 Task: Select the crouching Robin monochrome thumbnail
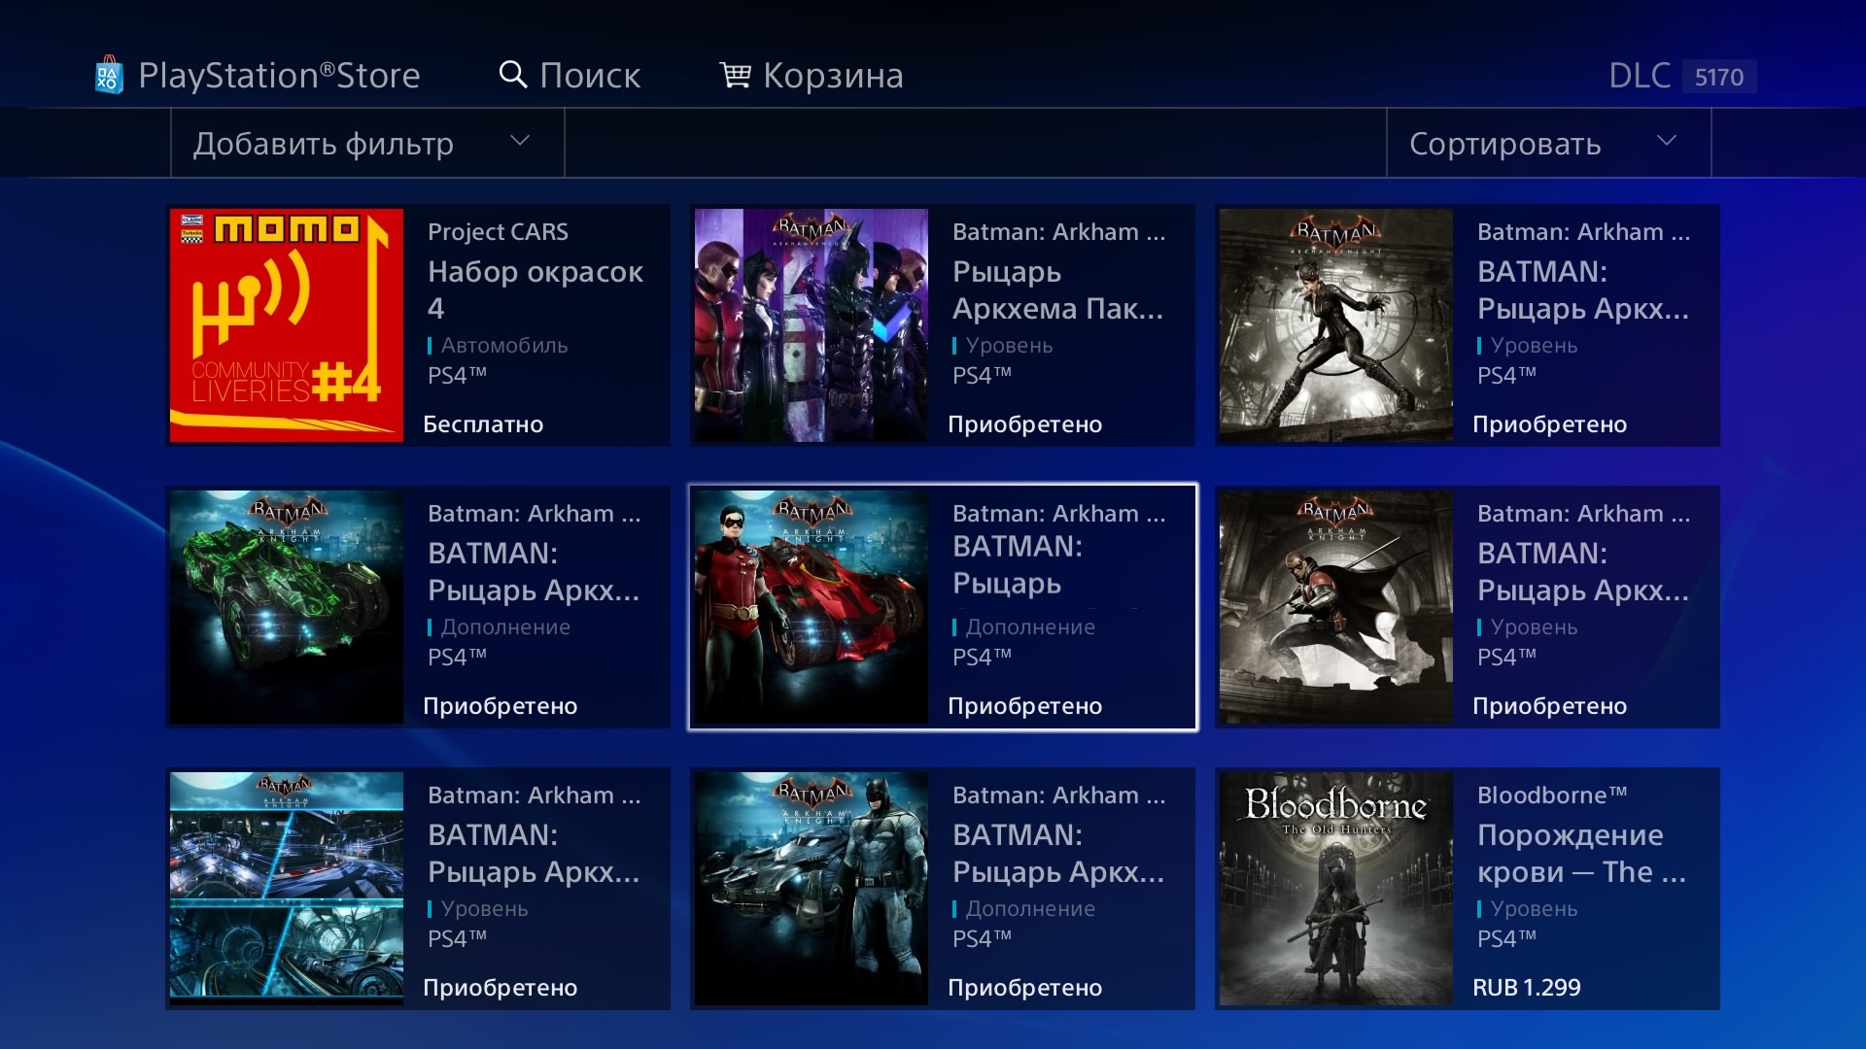click(1336, 607)
